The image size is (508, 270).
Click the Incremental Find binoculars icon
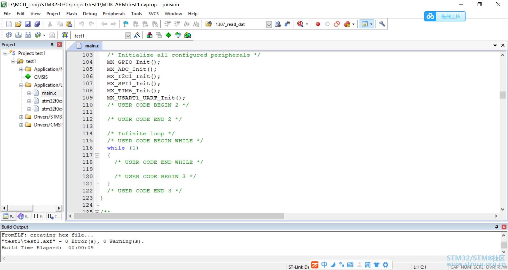coord(287,24)
